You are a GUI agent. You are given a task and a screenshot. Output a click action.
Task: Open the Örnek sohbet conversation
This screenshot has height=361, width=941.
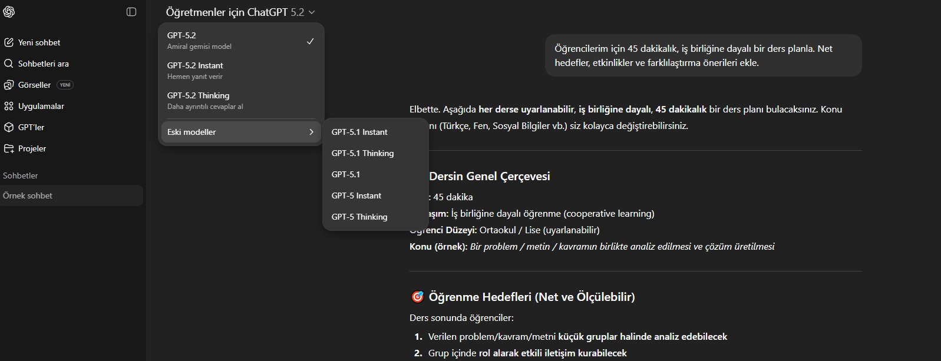(x=71, y=196)
